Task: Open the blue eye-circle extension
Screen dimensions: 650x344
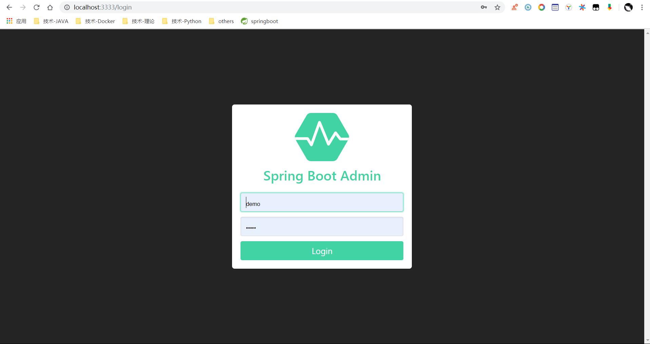Action: tap(528, 7)
